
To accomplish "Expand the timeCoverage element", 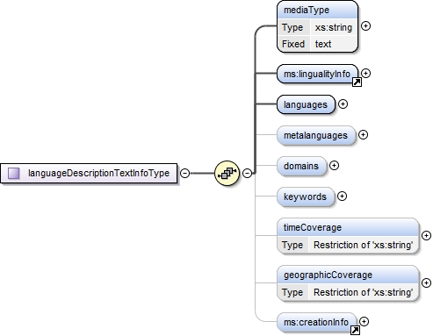I will pos(426,235).
